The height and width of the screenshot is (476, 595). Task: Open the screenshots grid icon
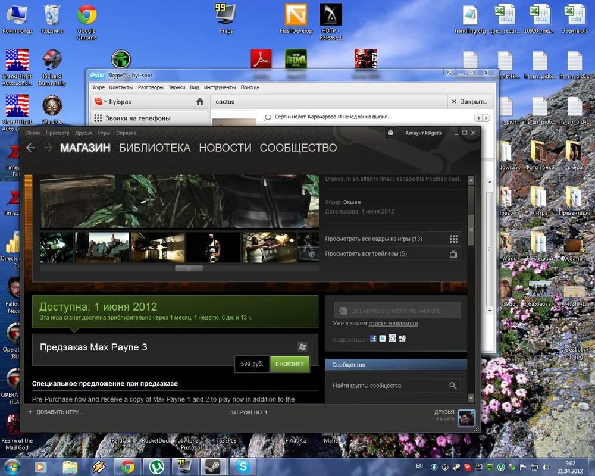(x=453, y=239)
